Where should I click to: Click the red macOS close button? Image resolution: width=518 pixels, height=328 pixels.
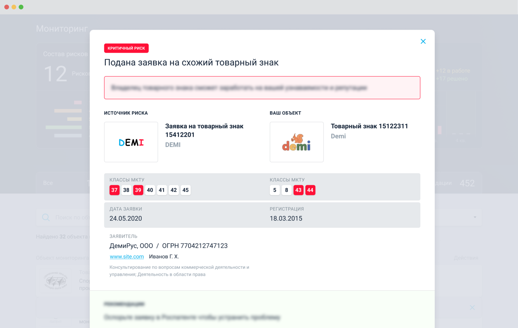6,7
